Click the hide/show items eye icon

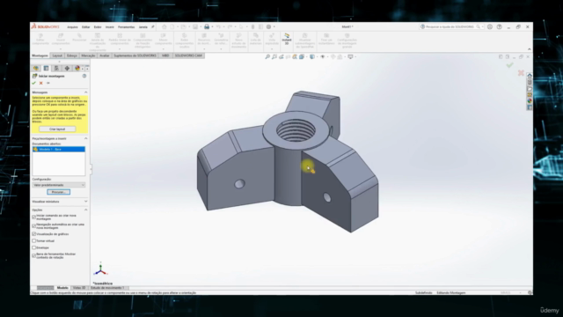[323, 56]
